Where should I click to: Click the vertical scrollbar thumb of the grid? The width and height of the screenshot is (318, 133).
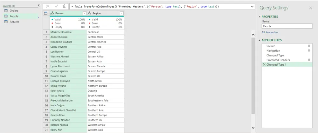click(x=253, y=76)
